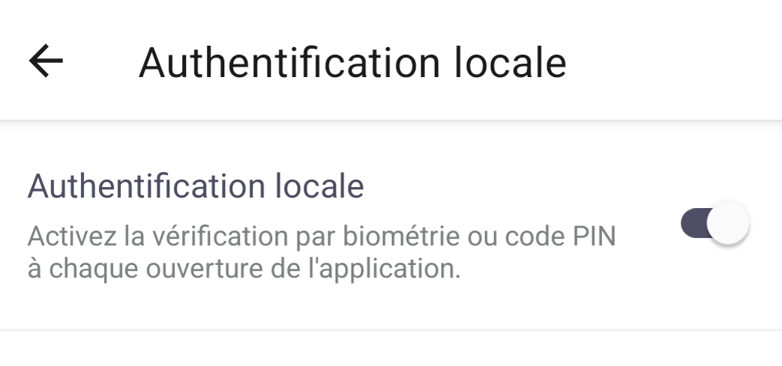Click the white knob of the switch
Viewport: 782px width, 366px height.
(728, 223)
